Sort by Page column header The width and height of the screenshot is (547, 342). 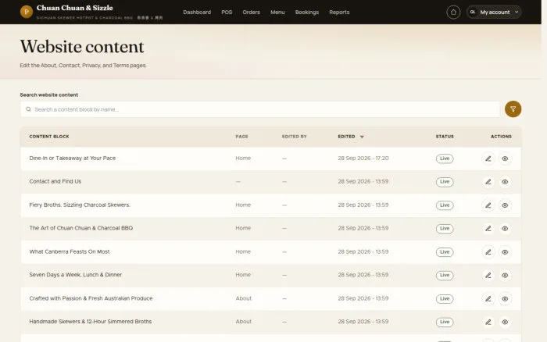[241, 137]
